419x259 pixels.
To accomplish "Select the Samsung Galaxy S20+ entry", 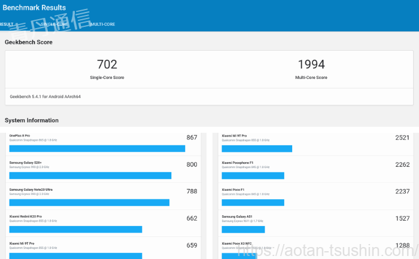I will pos(24,163).
